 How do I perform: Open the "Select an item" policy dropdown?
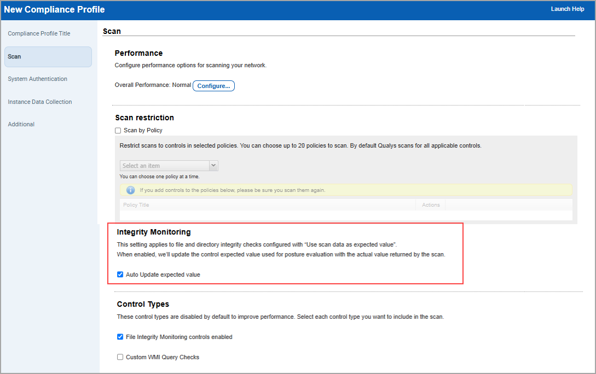[x=164, y=165]
